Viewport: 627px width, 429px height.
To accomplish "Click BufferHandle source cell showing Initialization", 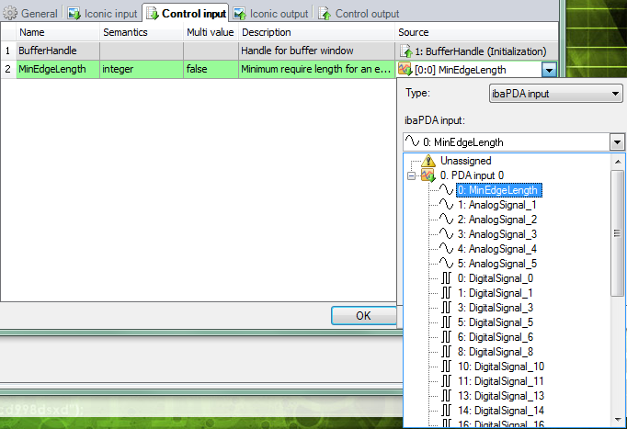I will click(476, 51).
